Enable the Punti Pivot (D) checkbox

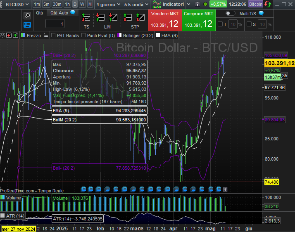coord(84,36)
